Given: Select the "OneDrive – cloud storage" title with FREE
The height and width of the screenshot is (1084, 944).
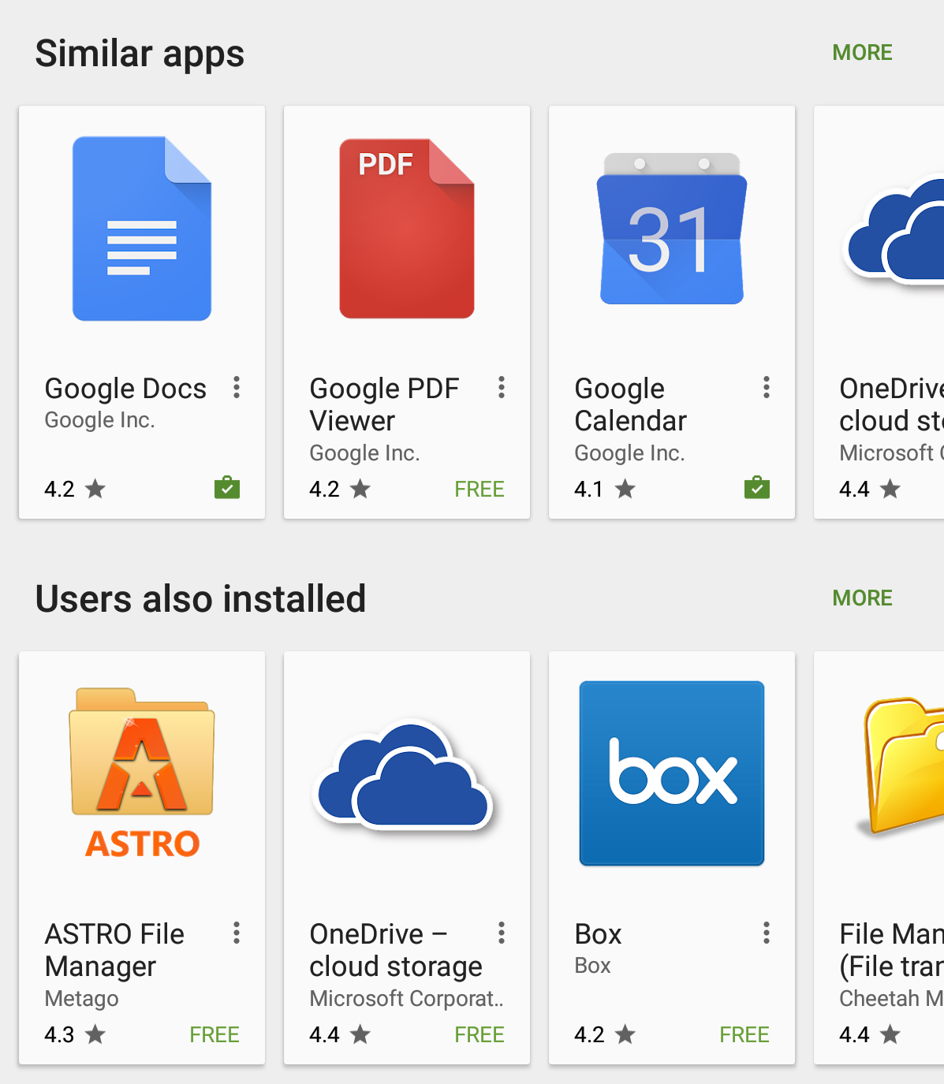Looking at the screenshot, I should pos(396,950).
